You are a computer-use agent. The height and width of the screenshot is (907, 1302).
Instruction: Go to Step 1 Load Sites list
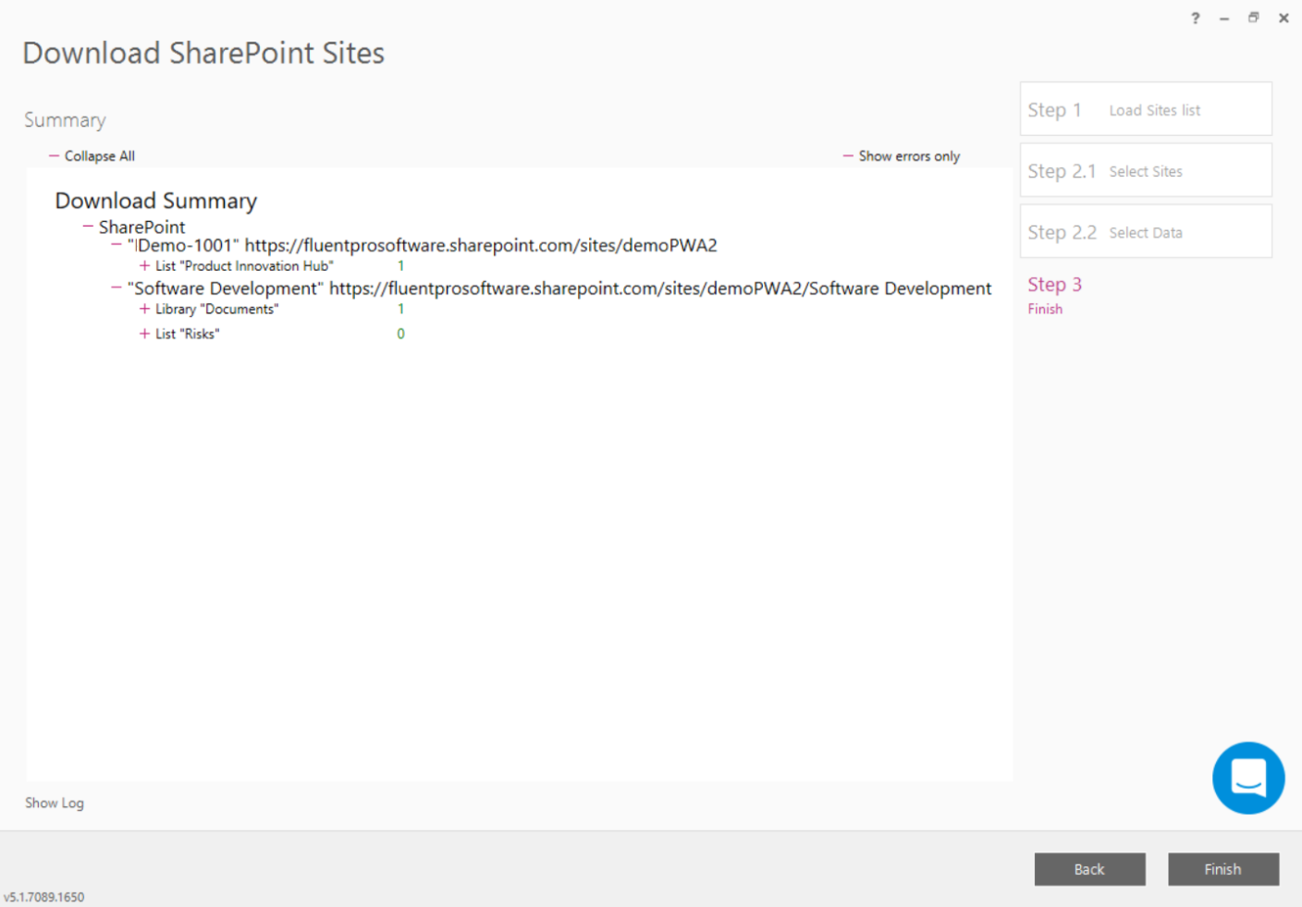click(1146, 109)
